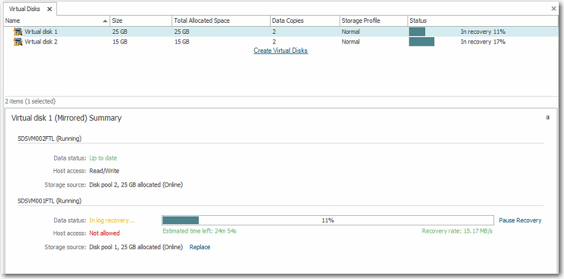Sort list by Size column
The image size is (564, 279).
coord(140,21)
